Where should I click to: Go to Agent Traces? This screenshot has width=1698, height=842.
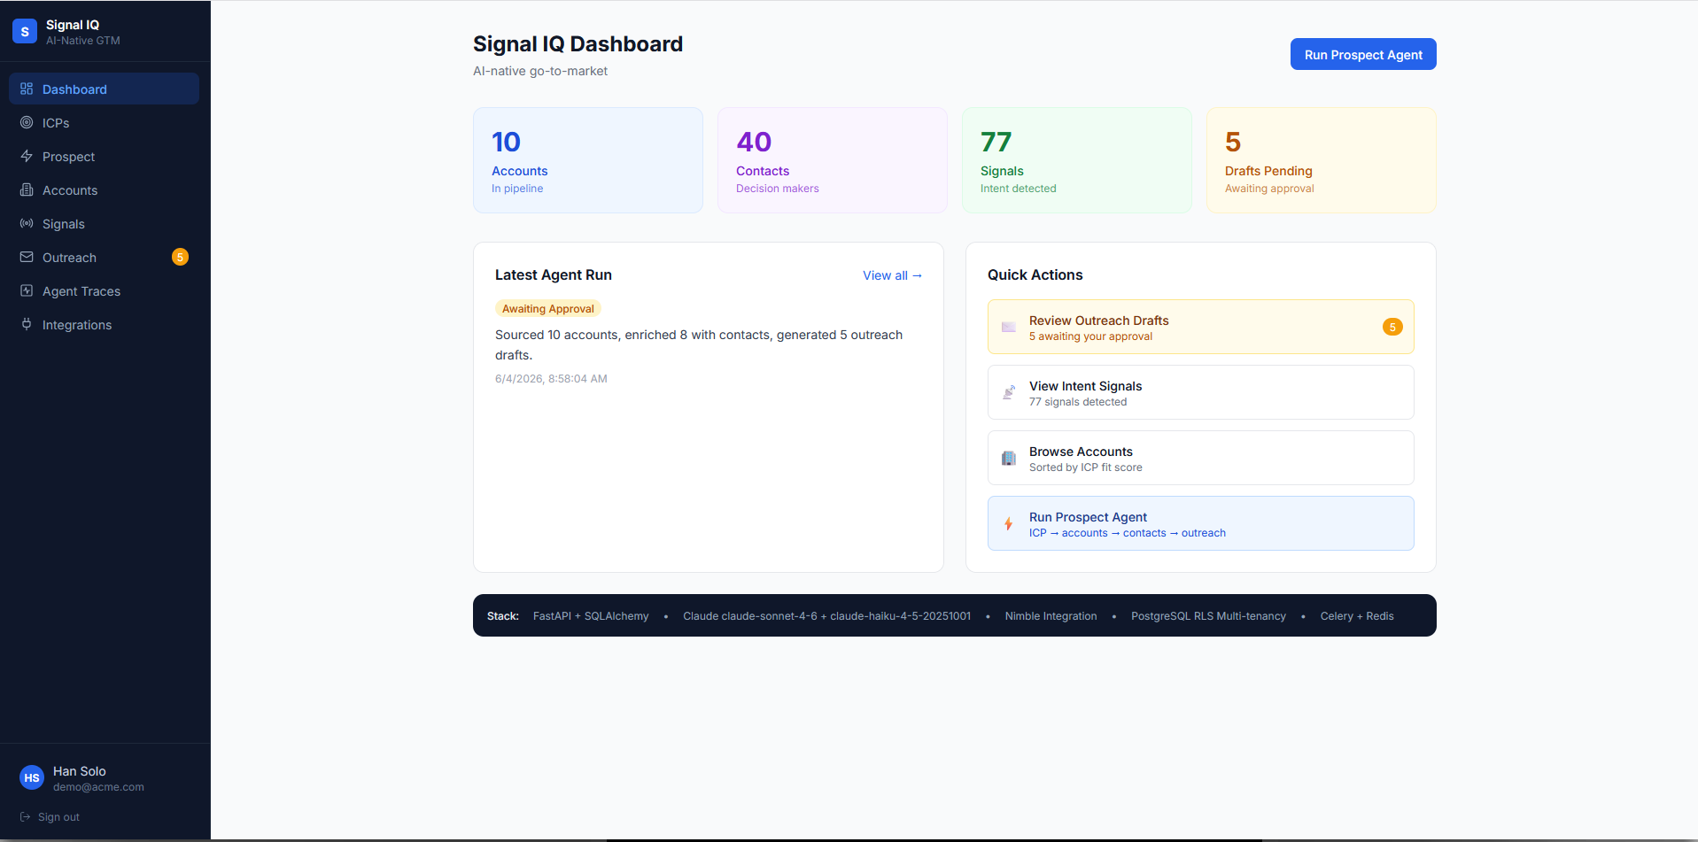click(x=104, y=290)
